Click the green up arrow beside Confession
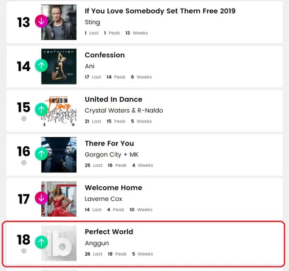The height and width of the screenshot is (271, 289). [x=41, y=65]
